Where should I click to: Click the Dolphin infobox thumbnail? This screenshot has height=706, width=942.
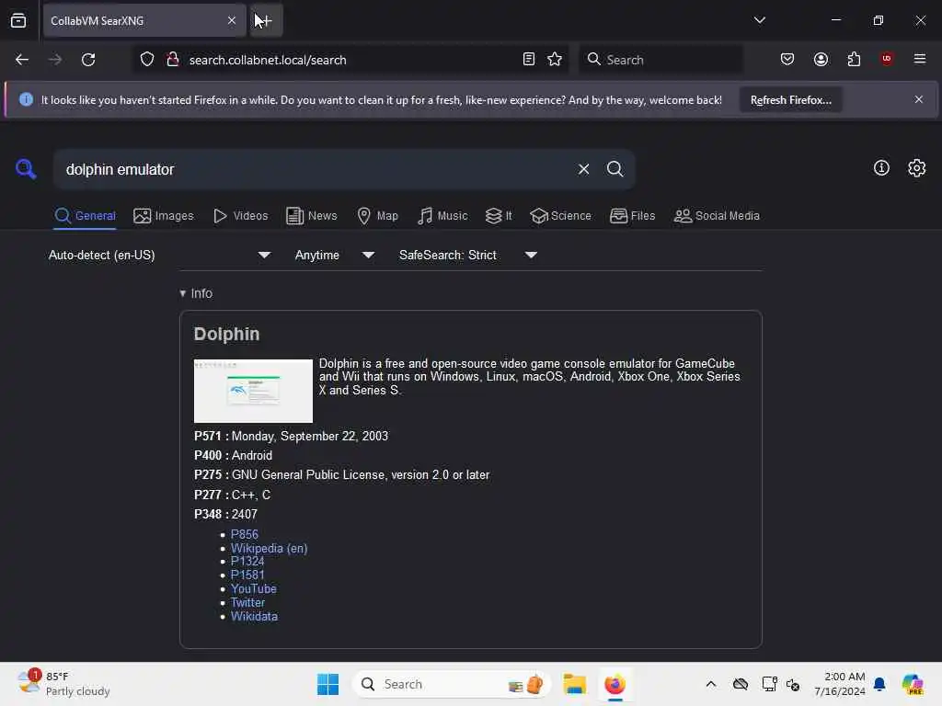pos(253,391)
